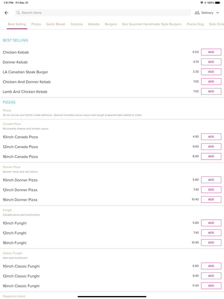The height and width of the screenshot is (299, 224).
Task: Open the Garlic Bread tab
Action: tap(55, 24)
